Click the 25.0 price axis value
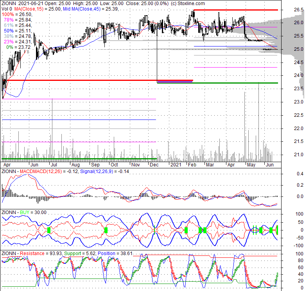 [x=299, y=49]
